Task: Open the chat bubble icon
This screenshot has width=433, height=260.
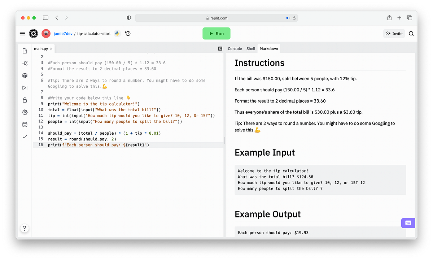Action: [408, 223]
